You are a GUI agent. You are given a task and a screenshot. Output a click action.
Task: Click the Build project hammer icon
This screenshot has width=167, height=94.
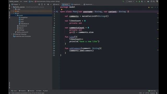[123, 2]
